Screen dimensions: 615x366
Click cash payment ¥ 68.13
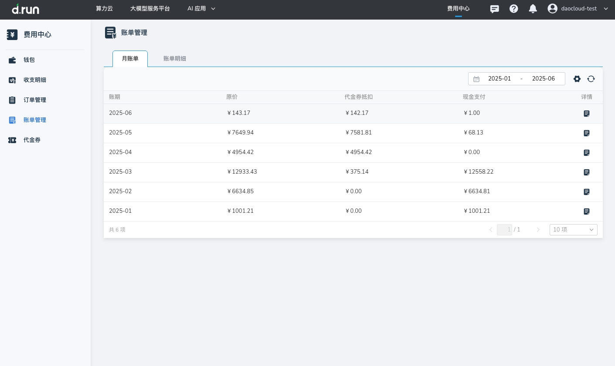(473, 133)
